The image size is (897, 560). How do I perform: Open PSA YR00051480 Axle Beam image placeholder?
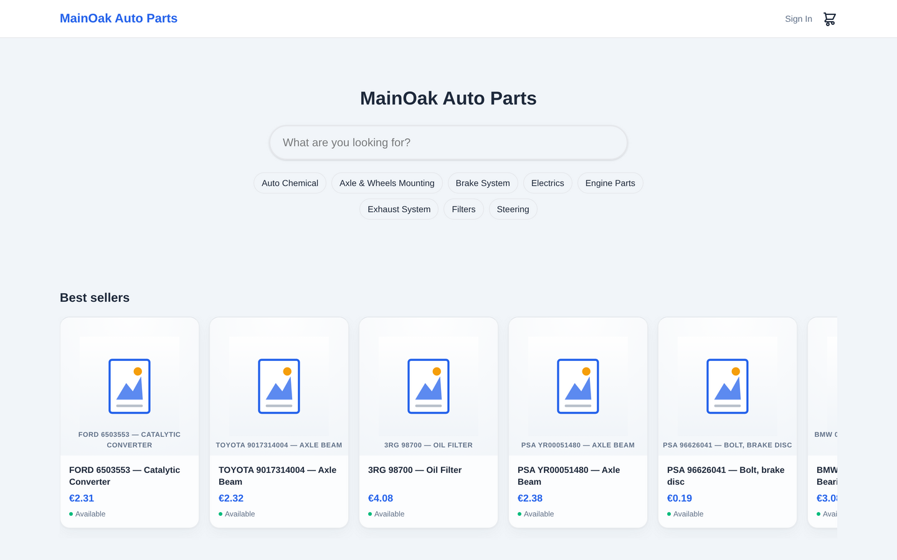tap(578, 386)
